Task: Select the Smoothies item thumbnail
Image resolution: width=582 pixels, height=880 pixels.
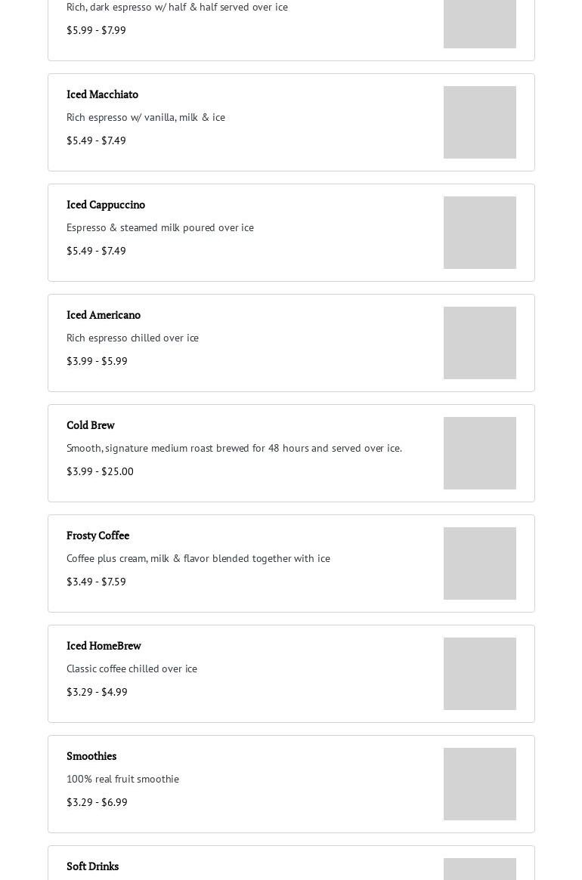Action: [479, 784]
